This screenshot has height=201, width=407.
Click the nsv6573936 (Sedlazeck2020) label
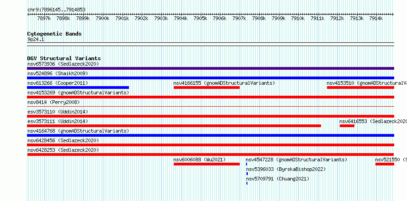63,64
